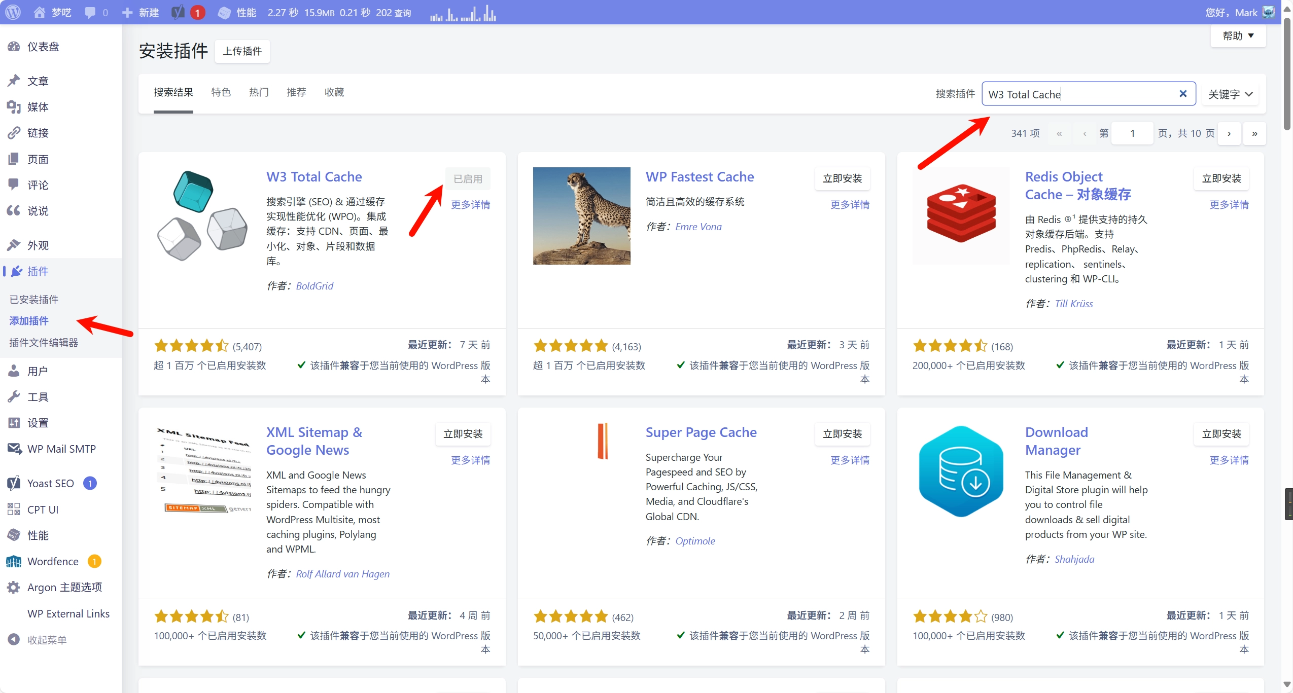Open author Till Krüss link
Viewport: 1293px width, 693px height.
tap(1074, 304)
